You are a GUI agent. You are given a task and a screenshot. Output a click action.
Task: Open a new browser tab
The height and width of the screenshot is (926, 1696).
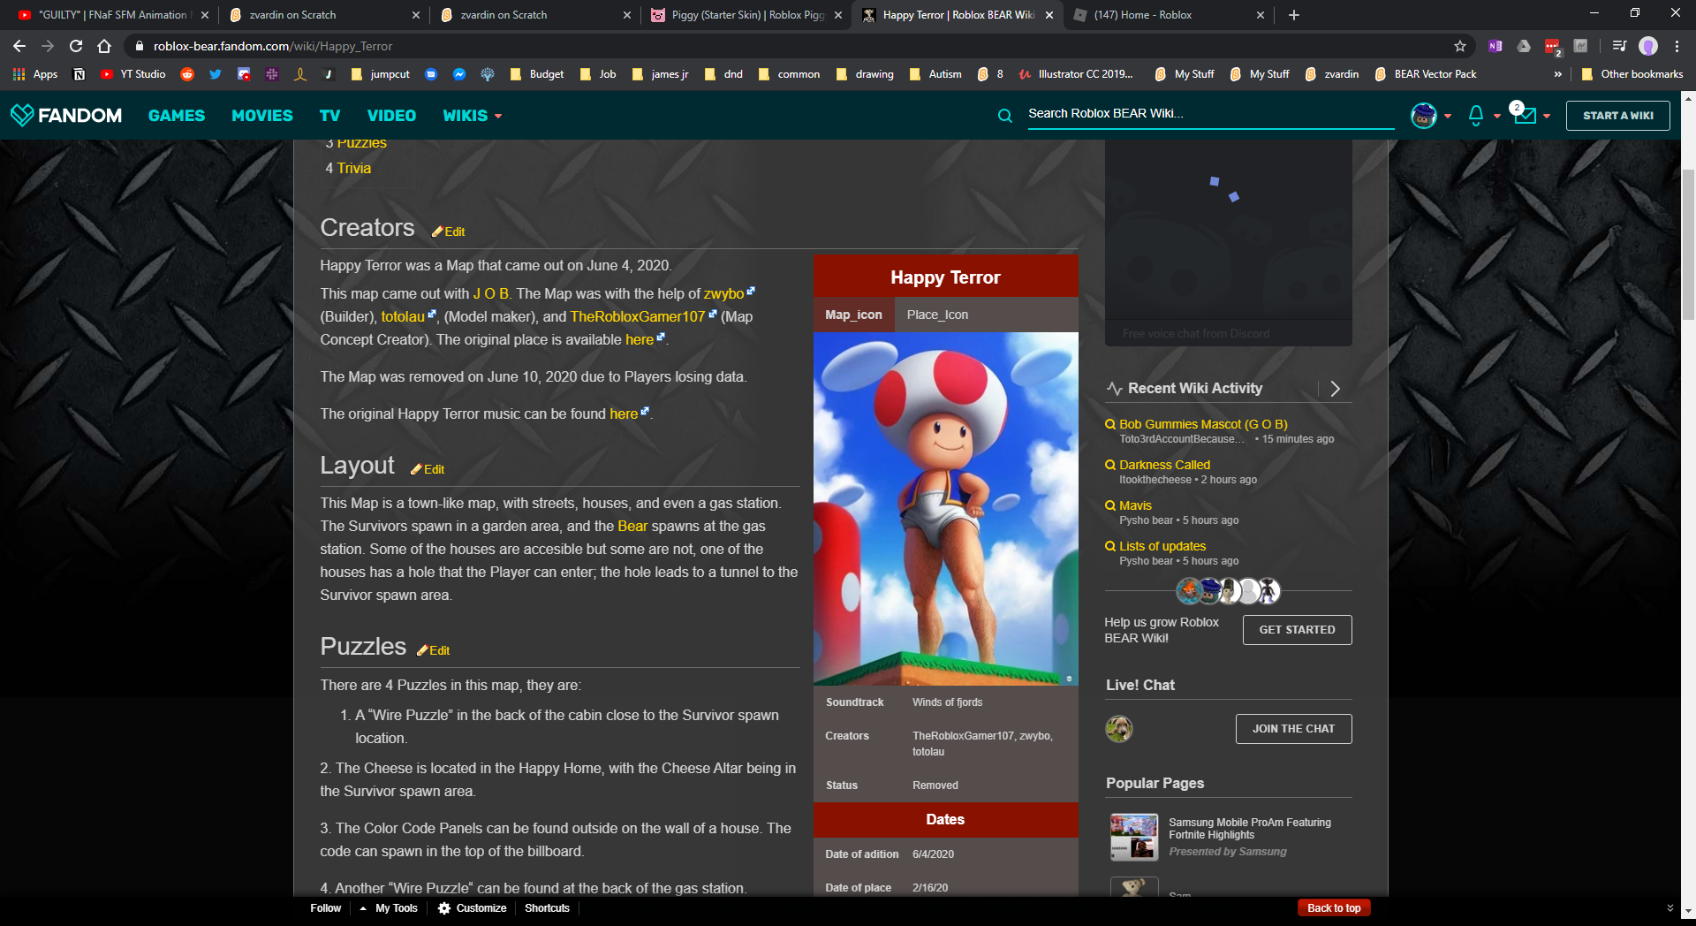1294,15
